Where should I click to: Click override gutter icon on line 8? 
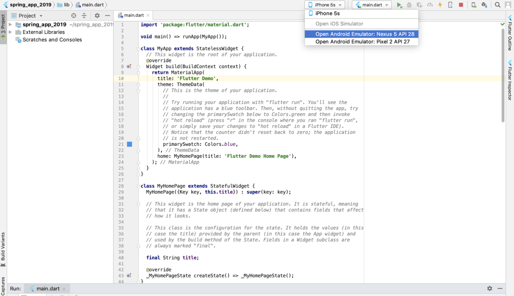coord(129,66)
